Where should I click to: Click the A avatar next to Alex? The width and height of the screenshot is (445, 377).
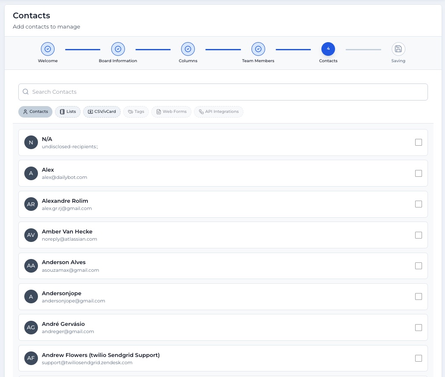tap(31, 173)
